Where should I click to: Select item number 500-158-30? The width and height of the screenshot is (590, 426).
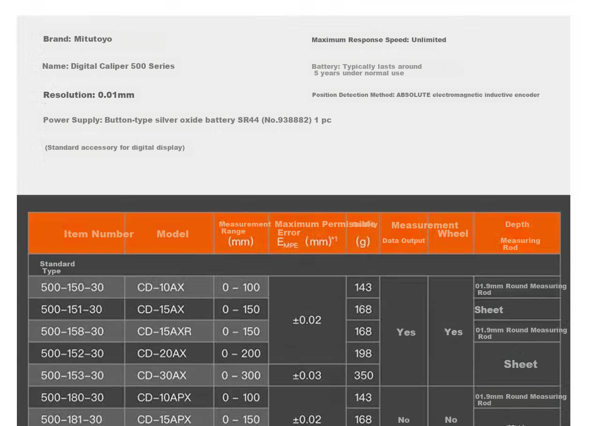(72, 331)
